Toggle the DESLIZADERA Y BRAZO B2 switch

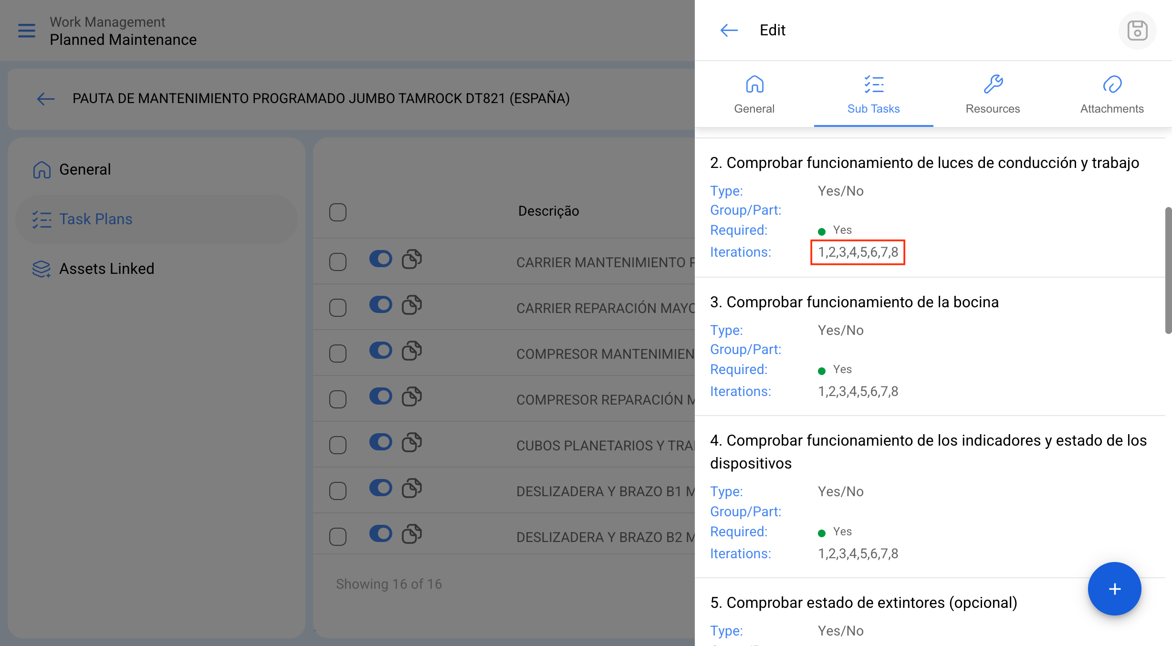[380, 533]
